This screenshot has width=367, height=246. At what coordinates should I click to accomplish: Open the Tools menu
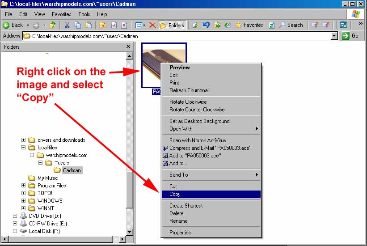coord(84,14)
